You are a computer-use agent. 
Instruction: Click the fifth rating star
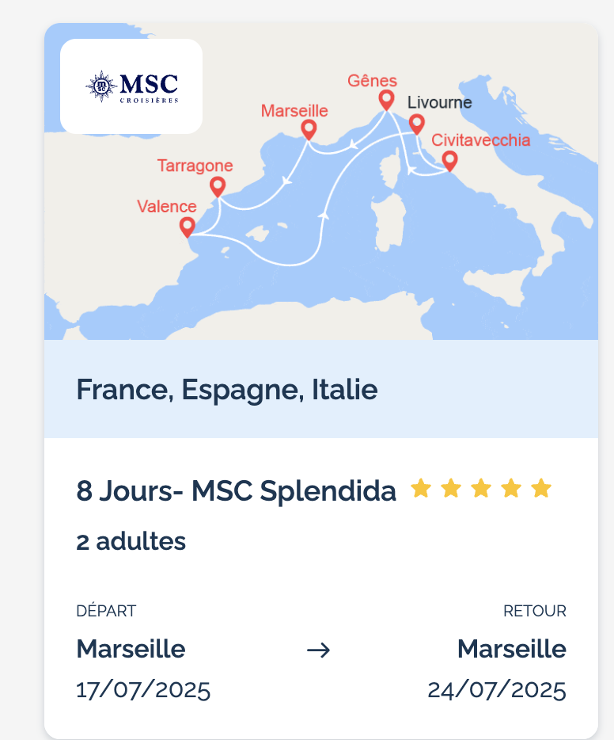[x=541, y=489]
